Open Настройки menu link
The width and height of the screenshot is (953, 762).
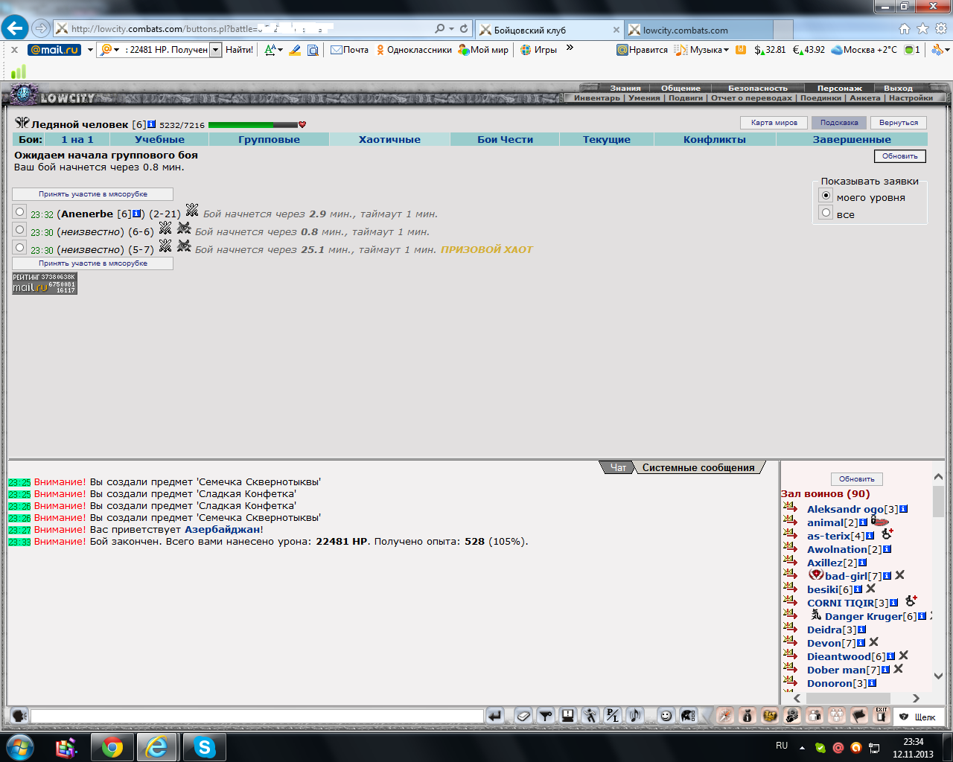tap(911, 97)
